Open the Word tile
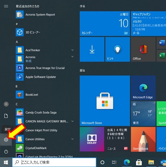Screen dimensions: 166x167 point(161,43)
